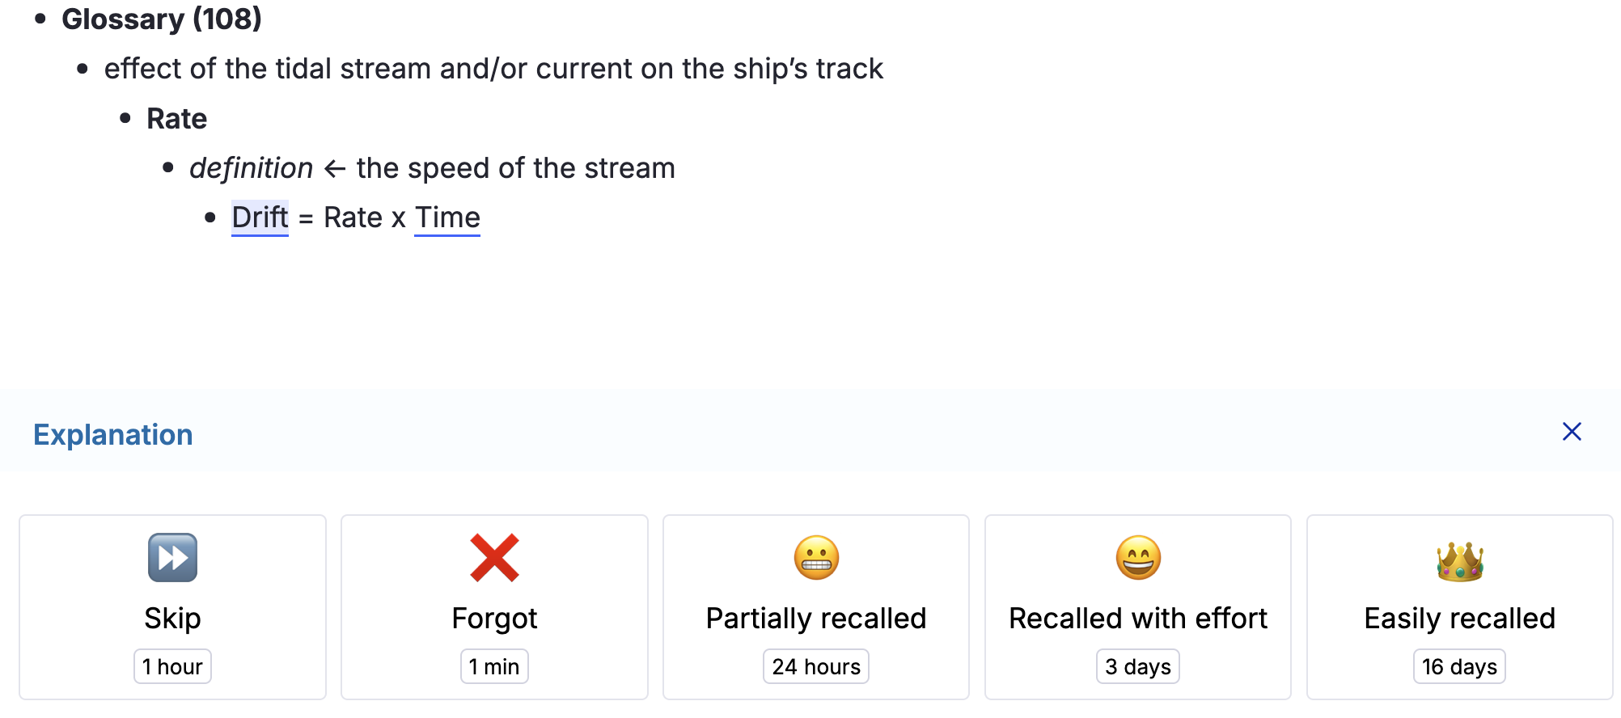This screenshot has height=718, width=1621.
Task: Open the Drift link
Action: pos(260,218)
